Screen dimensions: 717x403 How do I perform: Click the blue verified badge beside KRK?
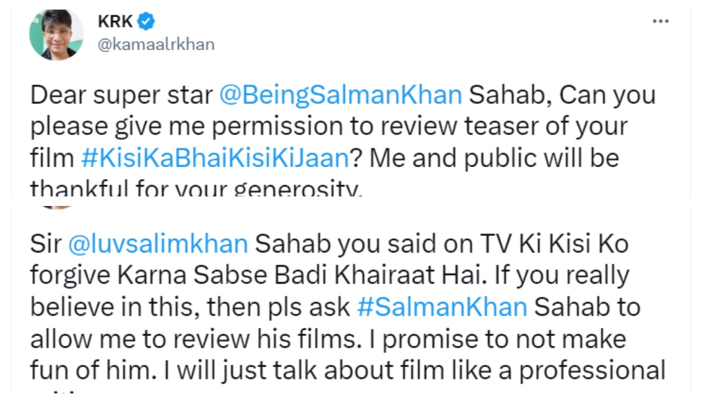click(x=146, y=22)
